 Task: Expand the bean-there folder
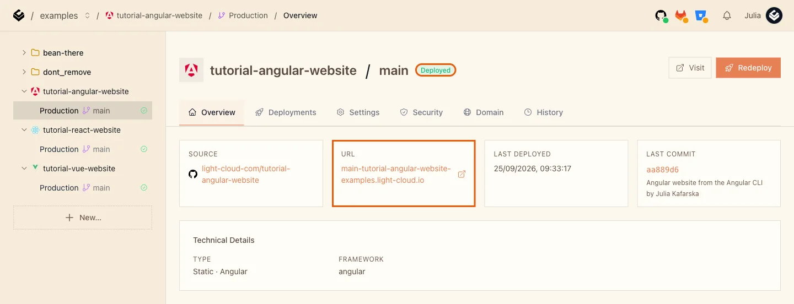24,53
